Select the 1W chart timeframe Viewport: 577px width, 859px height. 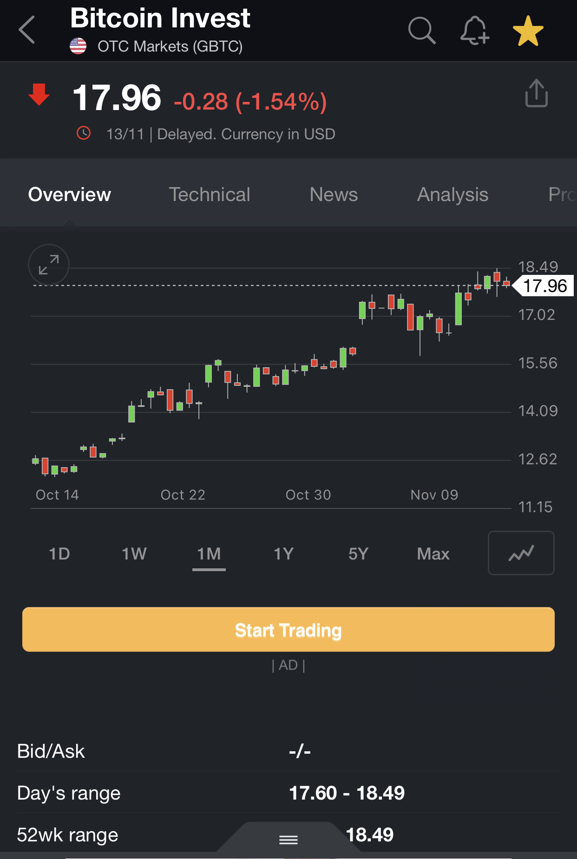134,554
